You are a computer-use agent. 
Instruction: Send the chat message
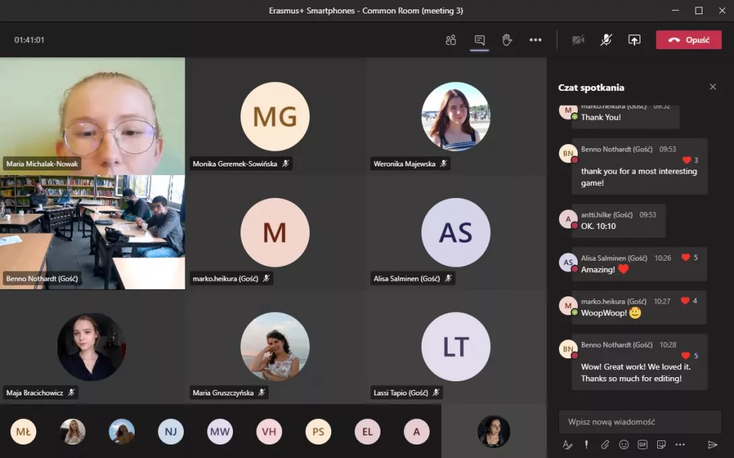(x=712, y=445)
